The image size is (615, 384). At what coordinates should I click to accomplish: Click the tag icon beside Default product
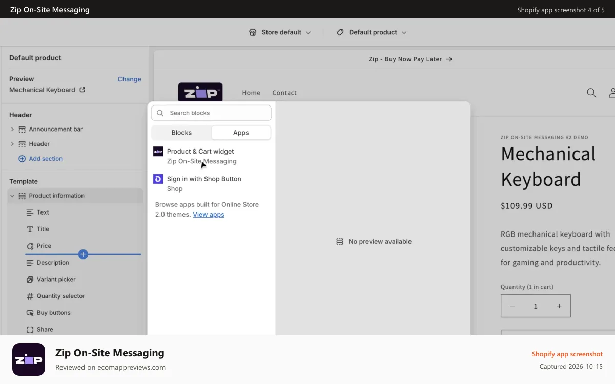click(x=340, y=32)
